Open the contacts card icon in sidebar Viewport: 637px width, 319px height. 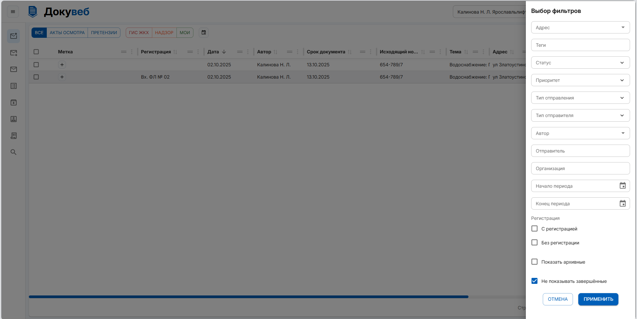tap(14, 119)
